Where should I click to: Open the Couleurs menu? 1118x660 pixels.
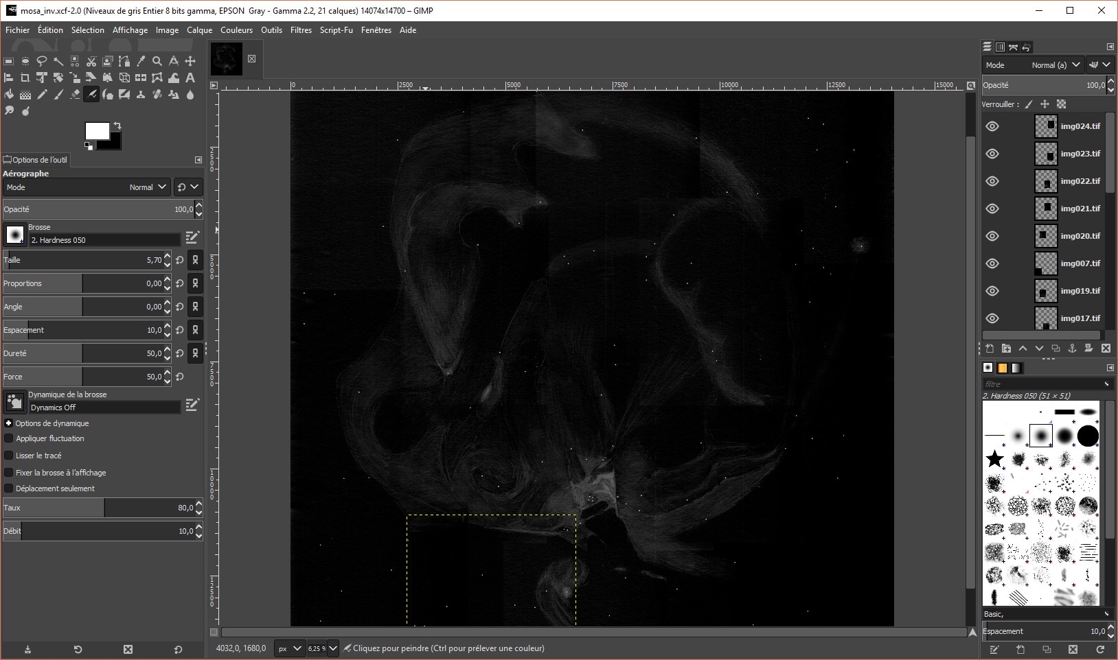coord(236,30)
